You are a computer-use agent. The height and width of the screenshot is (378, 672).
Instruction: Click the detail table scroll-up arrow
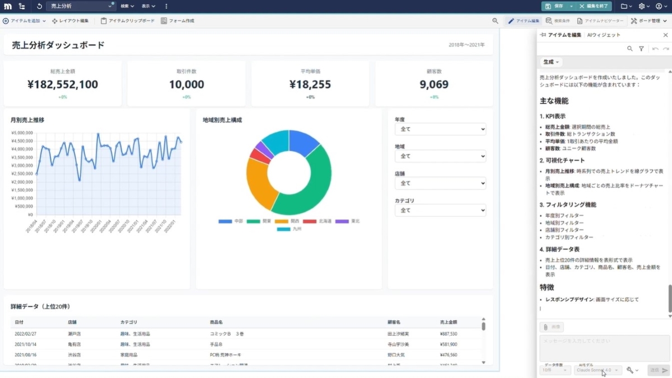click(x=484, y=319)
